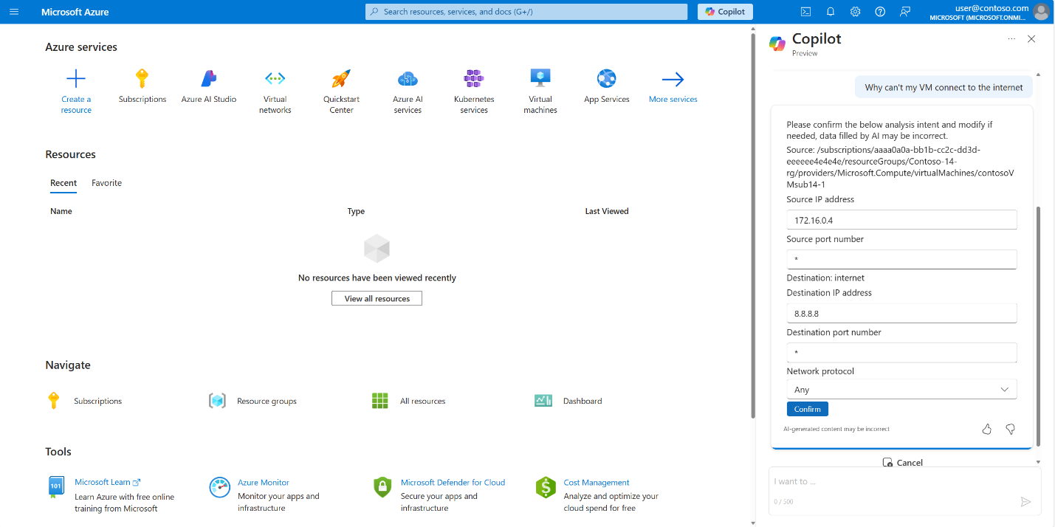1055x527 pixels.
Task: Switch to the Favorite resources tab
Action: pyautogui.click(x=106, y=183)
